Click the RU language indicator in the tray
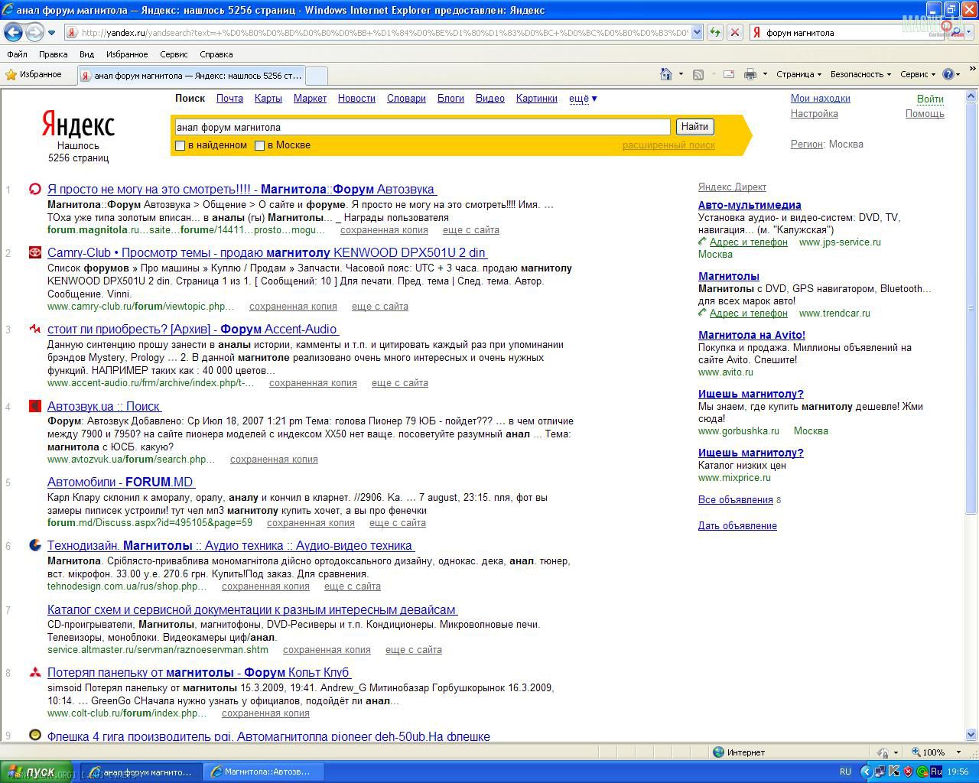 click(x=845, y=772)
